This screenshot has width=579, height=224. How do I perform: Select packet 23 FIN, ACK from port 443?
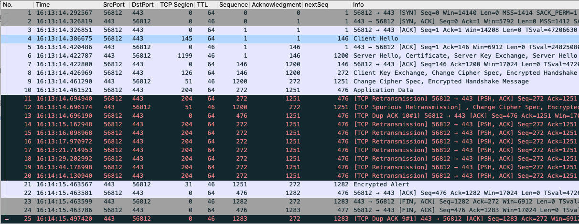click(x=287, y=202)
